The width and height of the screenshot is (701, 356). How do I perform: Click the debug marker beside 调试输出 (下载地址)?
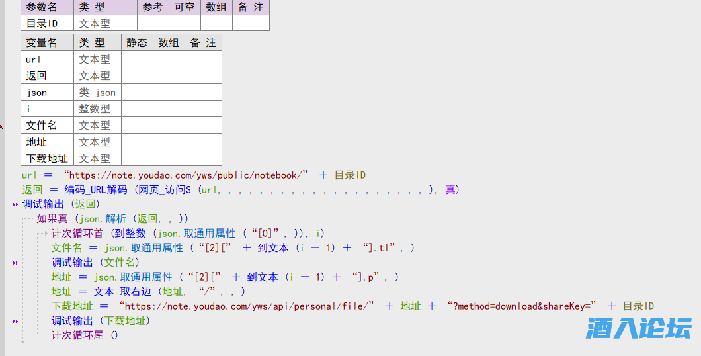pyautogui.click(x=15, y=321)
